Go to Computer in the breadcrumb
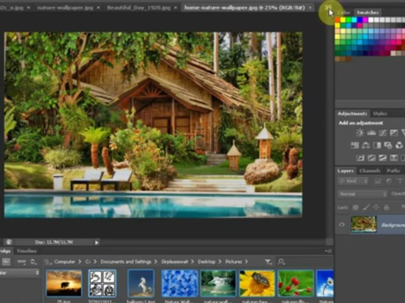Viewport: 405px width, 303px height. point(64,262)
